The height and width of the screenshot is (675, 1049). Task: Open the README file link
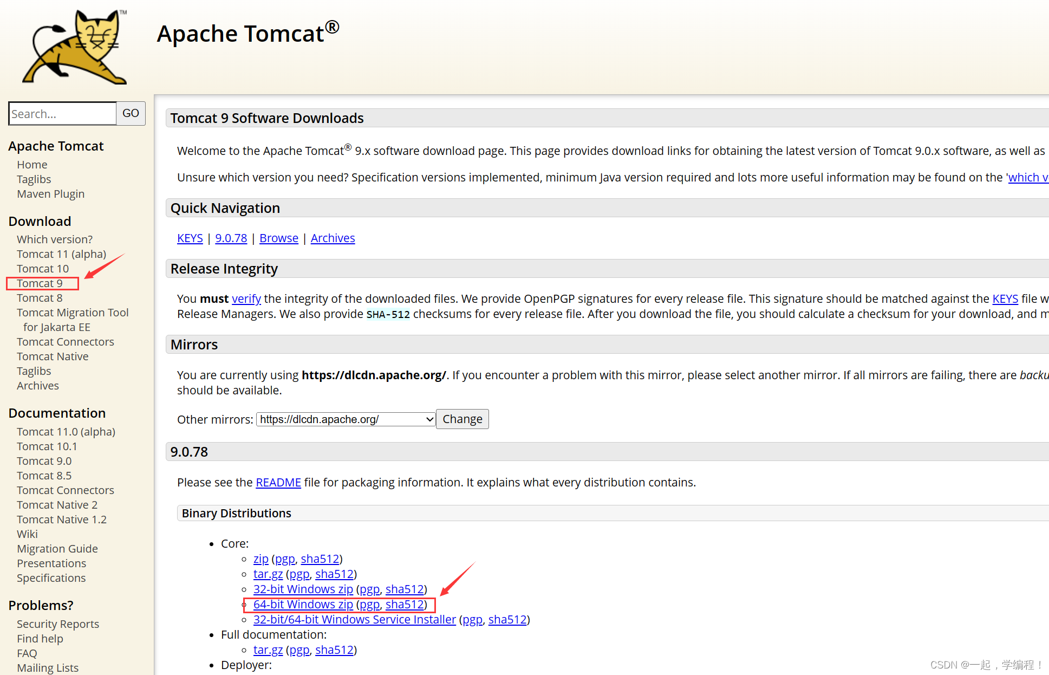click(x=278, y=482)
